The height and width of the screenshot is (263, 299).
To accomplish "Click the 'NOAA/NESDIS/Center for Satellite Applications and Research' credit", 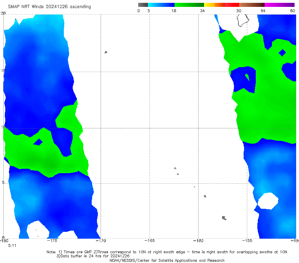I will (x=167, y=260).
